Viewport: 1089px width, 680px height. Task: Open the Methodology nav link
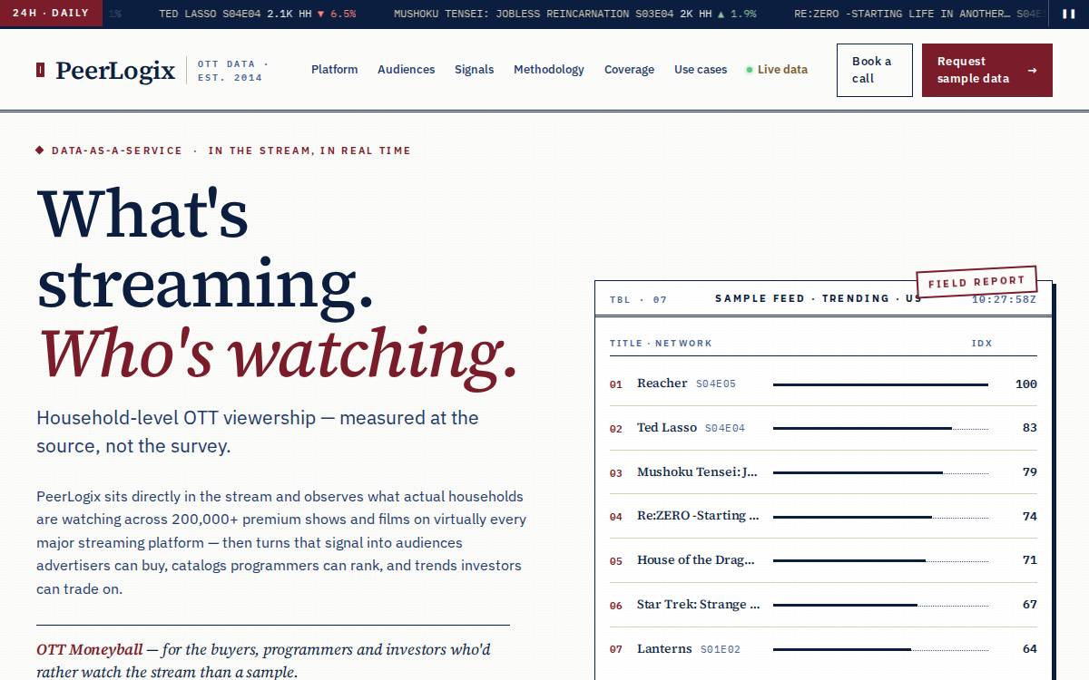(549, 70)
